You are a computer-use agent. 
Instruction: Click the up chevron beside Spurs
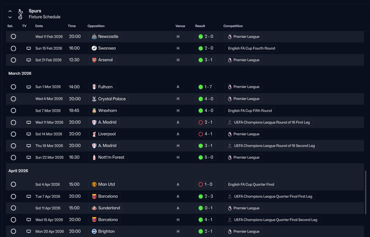[10, 11]
